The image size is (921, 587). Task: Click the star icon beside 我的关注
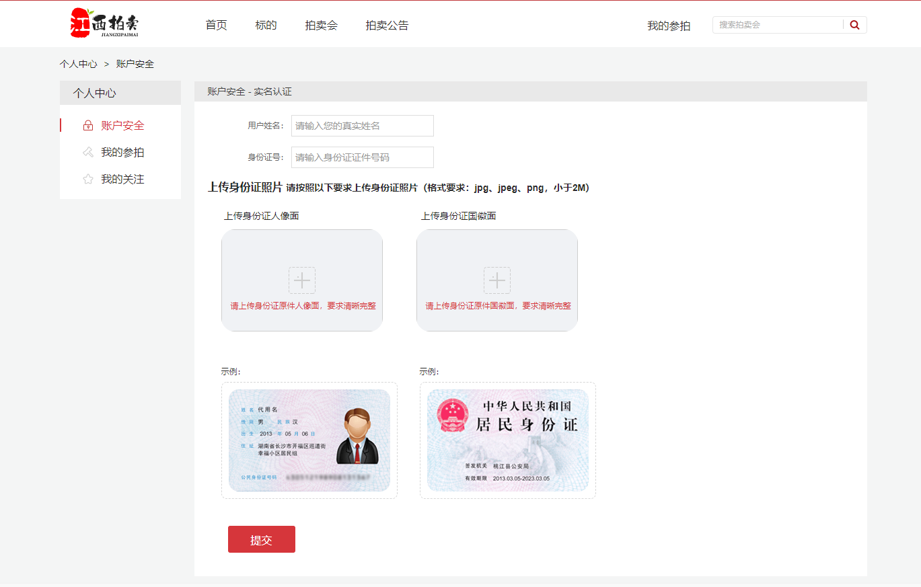pyautogui.click(x=87, y=180)
